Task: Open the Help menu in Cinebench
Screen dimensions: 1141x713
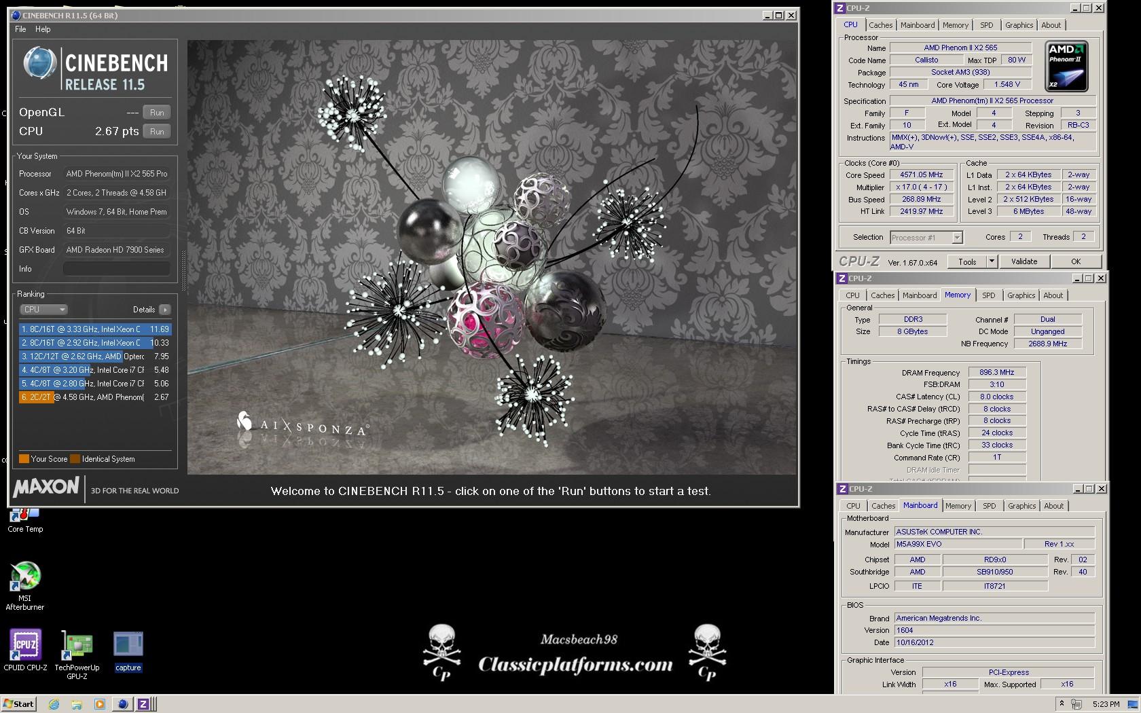Action: 43,29
